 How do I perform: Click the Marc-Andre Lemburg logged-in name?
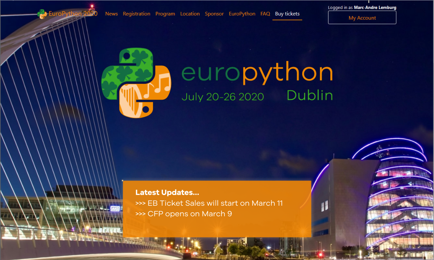point(375,7)
